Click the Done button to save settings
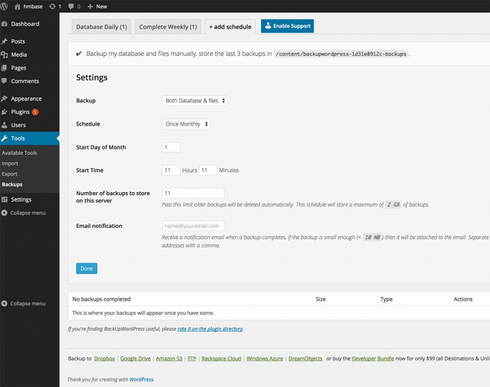Screen dimensions: 490x387 [86, 268]
